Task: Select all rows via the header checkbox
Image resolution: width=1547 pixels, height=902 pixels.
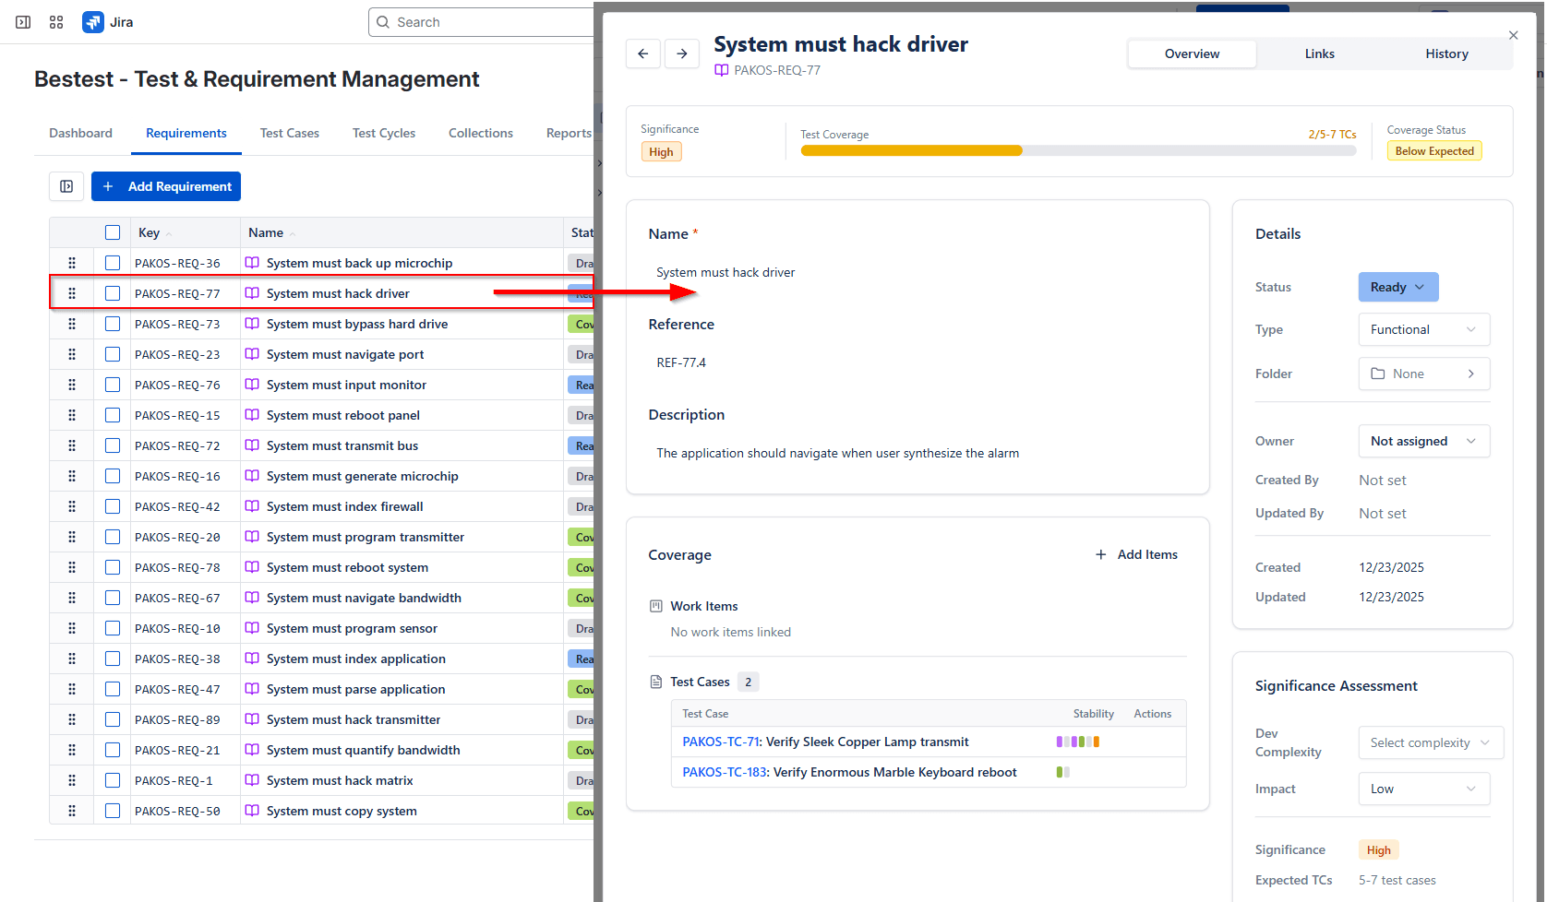Action: click(113, 231)
